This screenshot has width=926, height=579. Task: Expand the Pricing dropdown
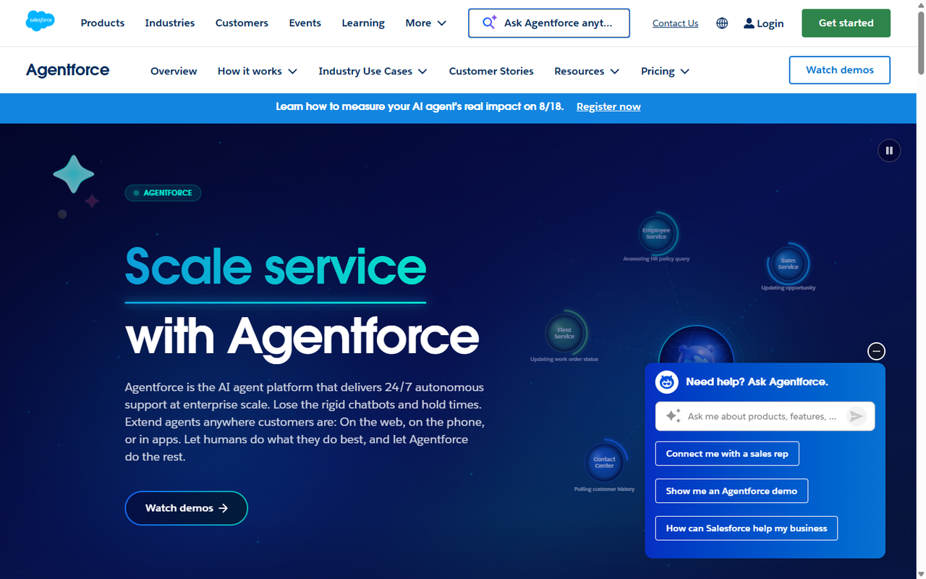click(665, 71)
